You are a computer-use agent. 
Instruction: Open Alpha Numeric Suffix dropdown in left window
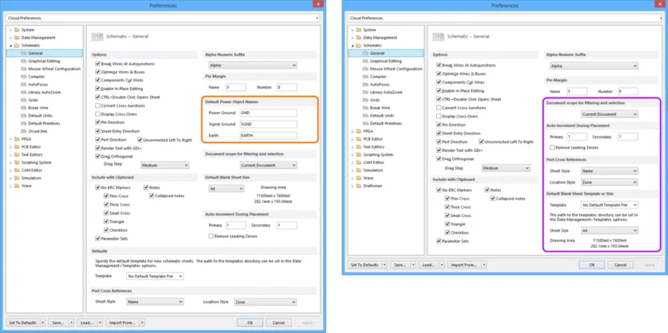[x=253, y=66]
